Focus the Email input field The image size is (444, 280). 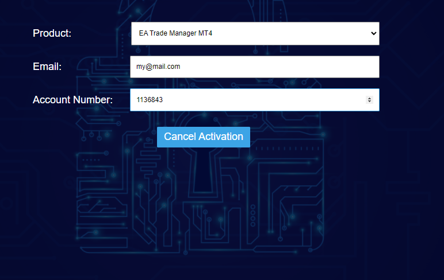(x=255, y=67)
